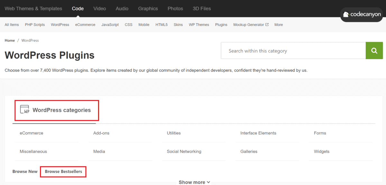
Task: Expand the Show more categories list
Action: coord(194,182)
